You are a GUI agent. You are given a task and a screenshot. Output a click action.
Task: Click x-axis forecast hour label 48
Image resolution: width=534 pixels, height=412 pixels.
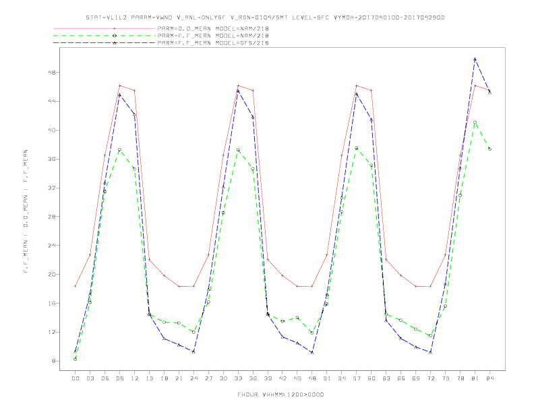click(x=312, y=378)
